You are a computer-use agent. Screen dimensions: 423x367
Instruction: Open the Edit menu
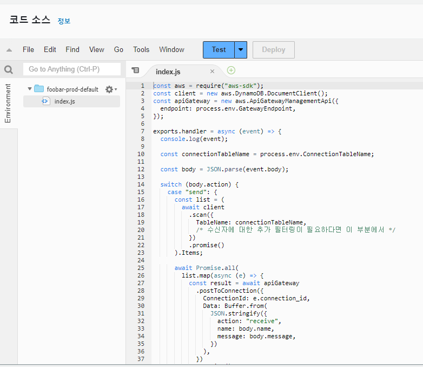tap(50, 50)
